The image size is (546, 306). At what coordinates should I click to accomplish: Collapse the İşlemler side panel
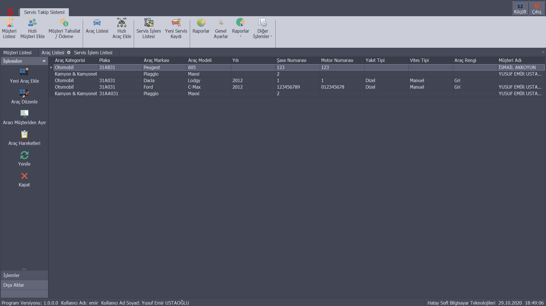click(x=44, y=61)
